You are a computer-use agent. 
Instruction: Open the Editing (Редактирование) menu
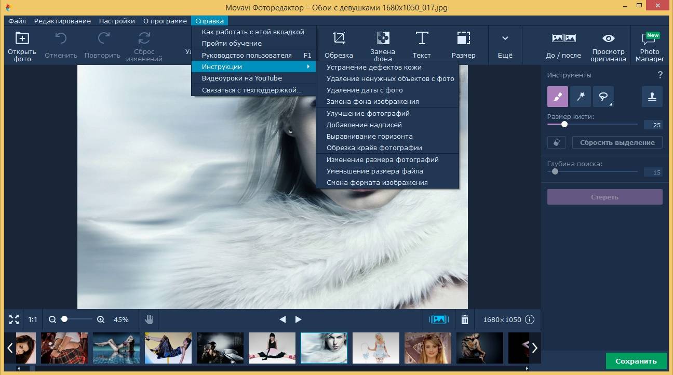(62, 21)
